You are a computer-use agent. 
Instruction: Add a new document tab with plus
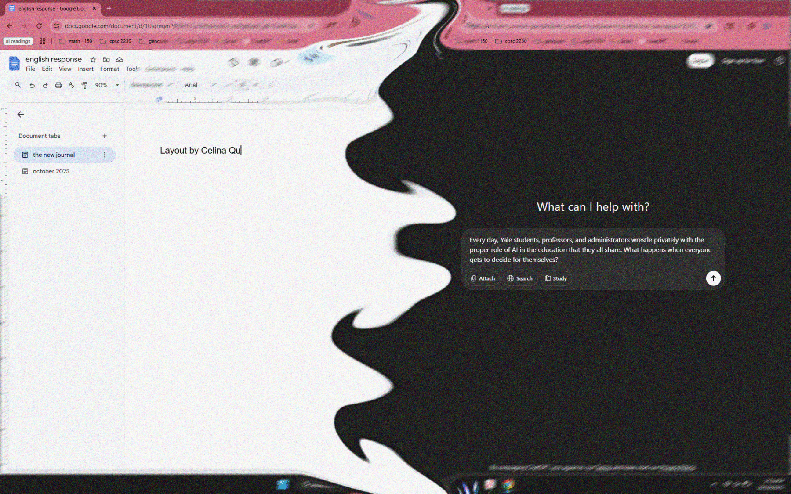point(105,136)
